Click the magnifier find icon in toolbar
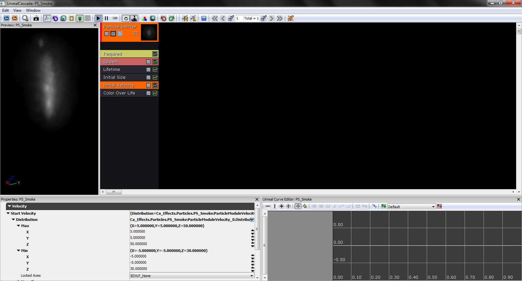Viewport: 522px width, 281px height. (25, 18)
